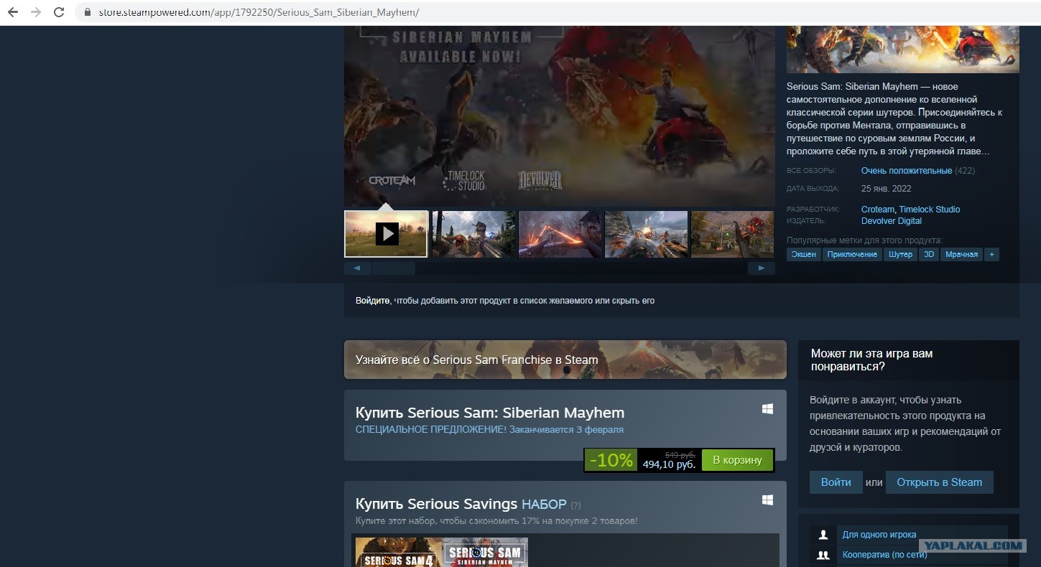Click the -10% discount badge
1041x567 pixels.
(611, 460)
